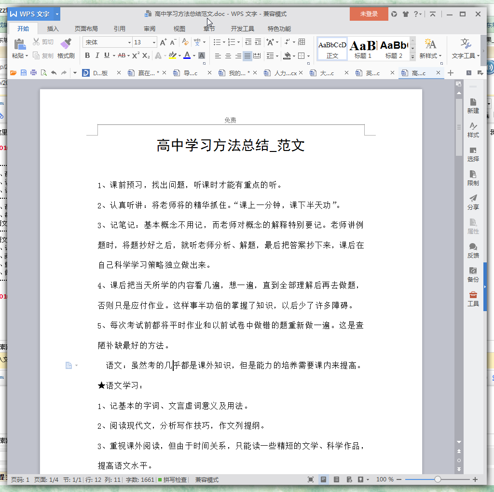Open the 审阅 ribbon tab

click(x=150, y=28)
